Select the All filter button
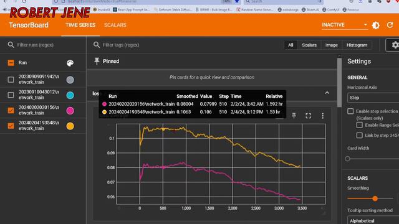The height and width of the screenshot is (224, 399). click(291, 45)
